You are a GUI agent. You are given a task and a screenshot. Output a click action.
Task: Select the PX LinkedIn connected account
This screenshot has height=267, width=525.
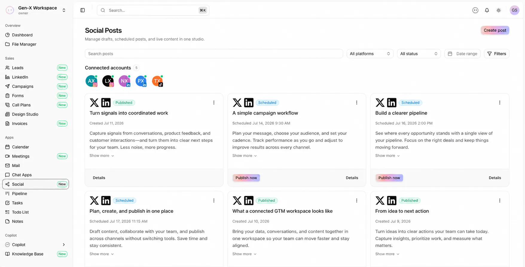click(141, 81)
